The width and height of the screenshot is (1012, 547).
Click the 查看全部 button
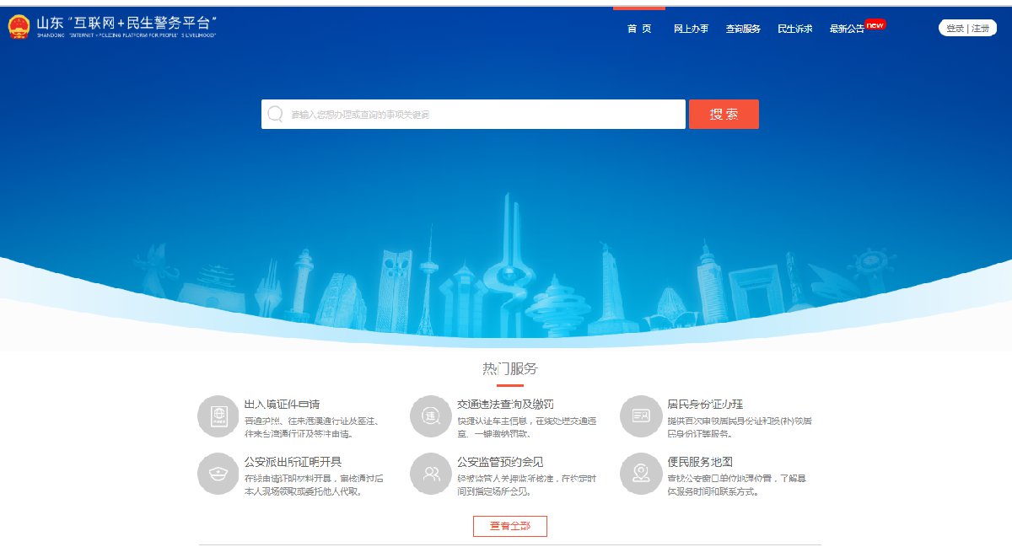coord(510,526)
